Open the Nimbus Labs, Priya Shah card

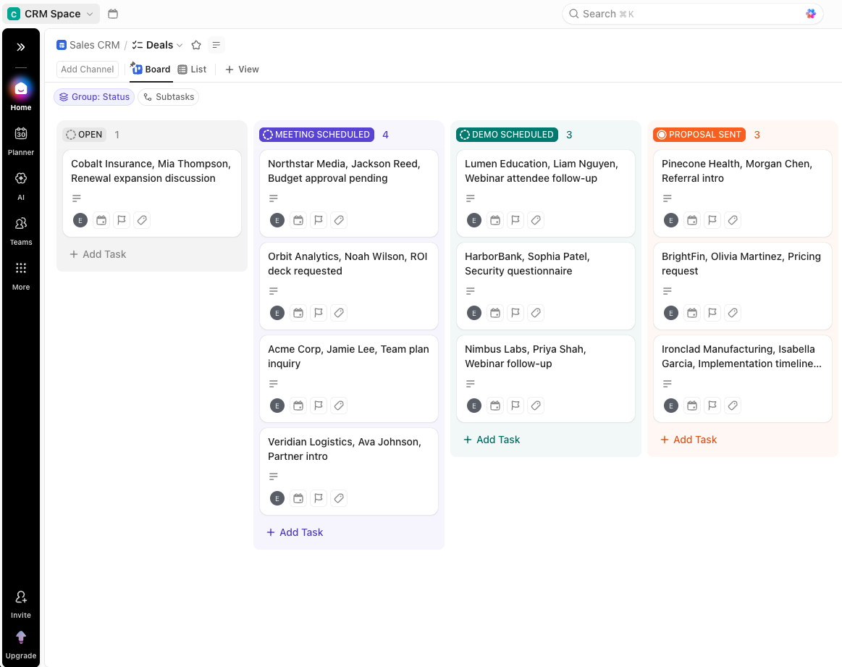pyautogui.click(x=546, y=379)
